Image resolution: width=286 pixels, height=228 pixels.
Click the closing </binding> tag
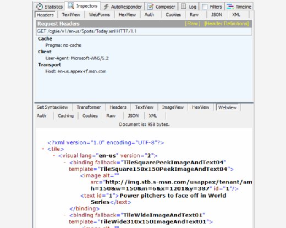85,209
